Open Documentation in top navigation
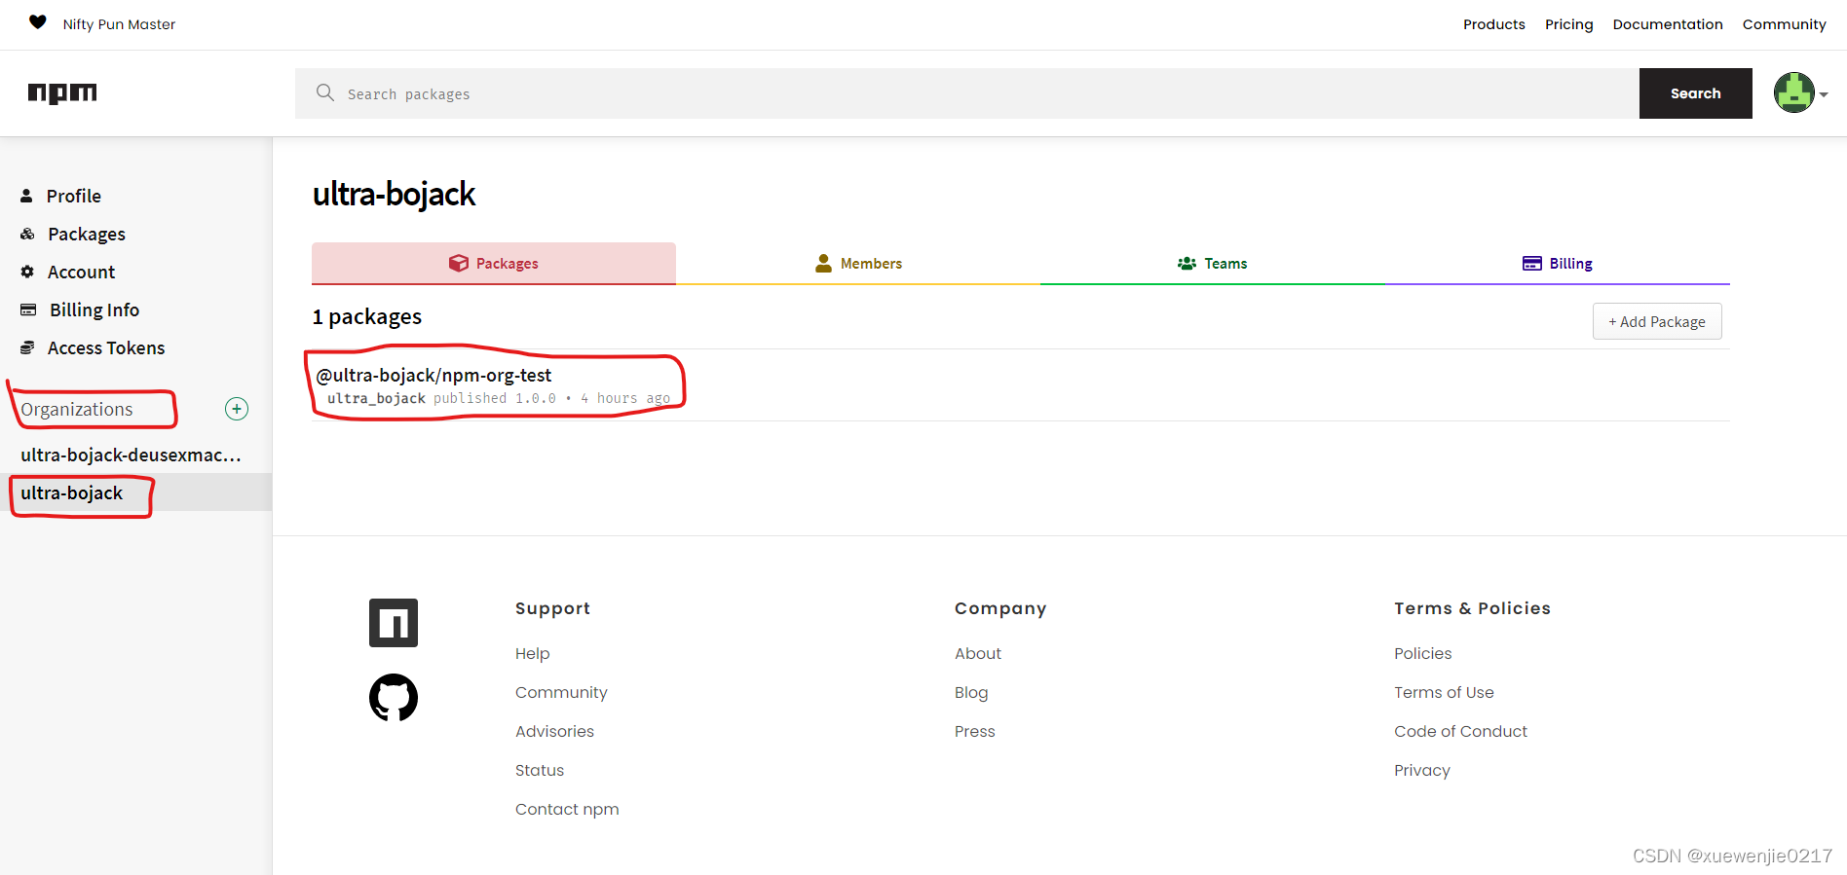Screen dimensions: 1847x875 [1667, 24]
